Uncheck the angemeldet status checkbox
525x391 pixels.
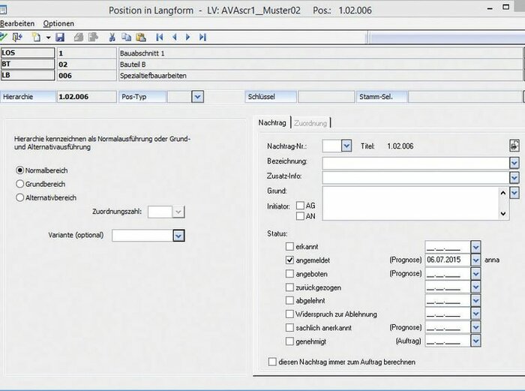[289, 260]
